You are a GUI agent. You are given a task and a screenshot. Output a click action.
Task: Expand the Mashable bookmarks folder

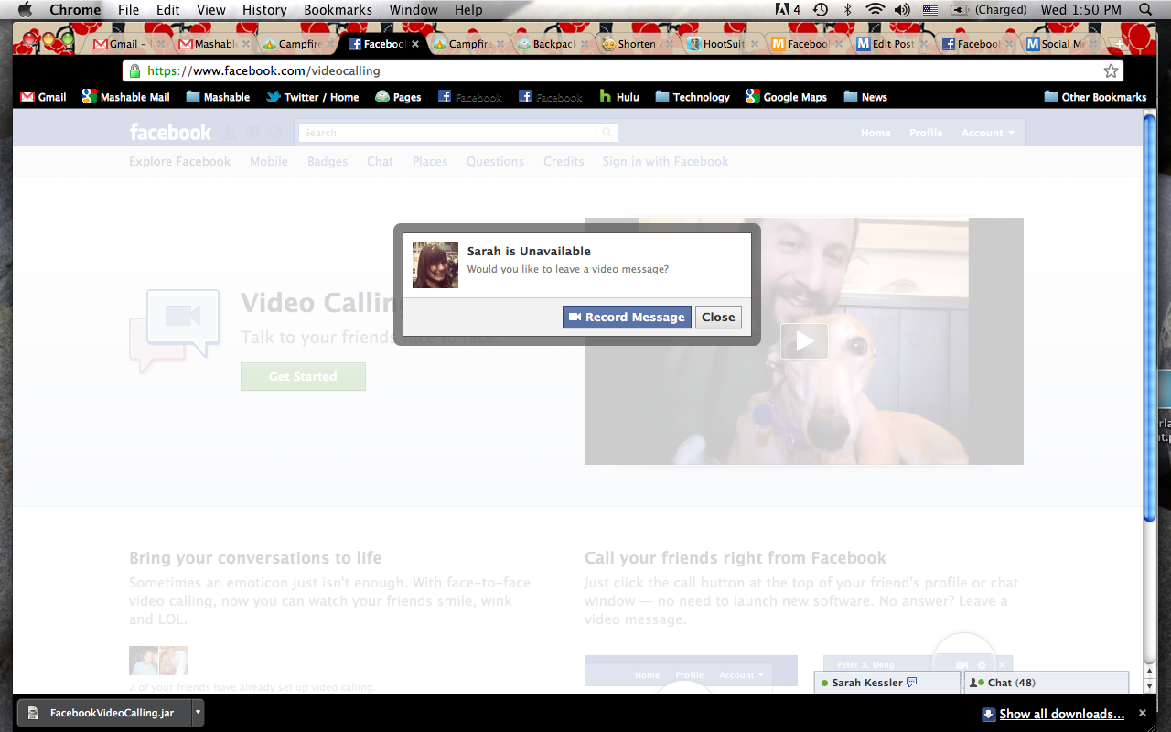(218, 97)
